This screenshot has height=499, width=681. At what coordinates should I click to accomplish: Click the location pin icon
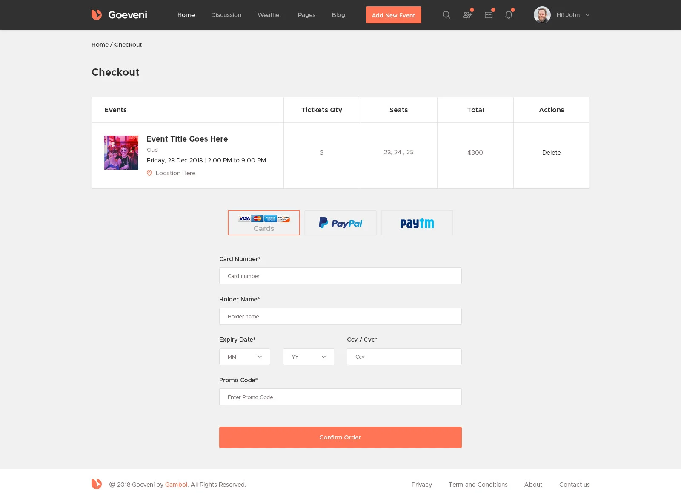coord(149,173)
